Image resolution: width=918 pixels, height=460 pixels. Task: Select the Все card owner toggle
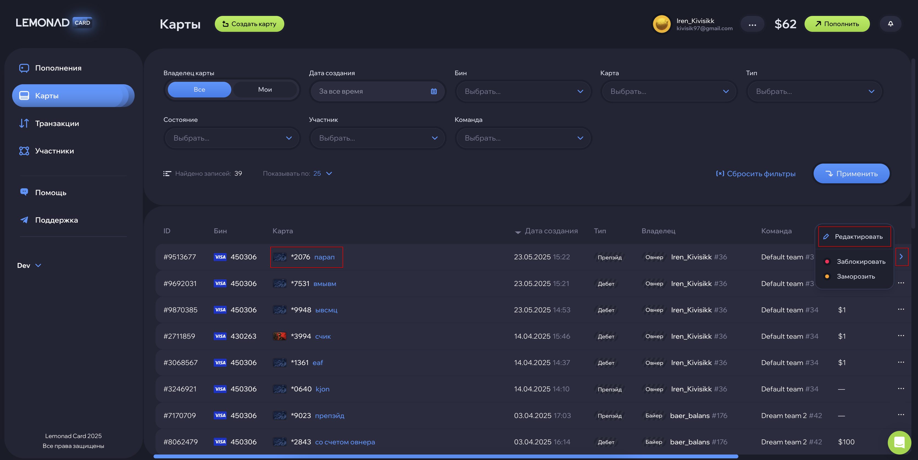(x=199, y=90)
